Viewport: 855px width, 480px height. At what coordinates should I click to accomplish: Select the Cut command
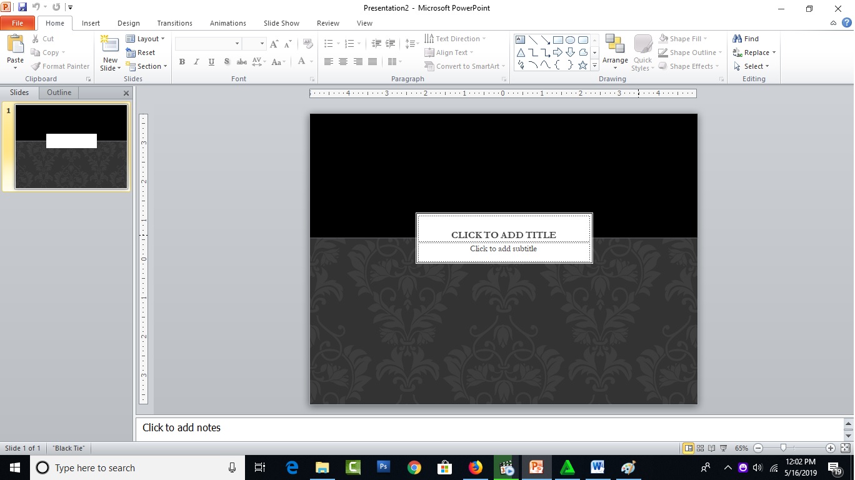point(43,39)
